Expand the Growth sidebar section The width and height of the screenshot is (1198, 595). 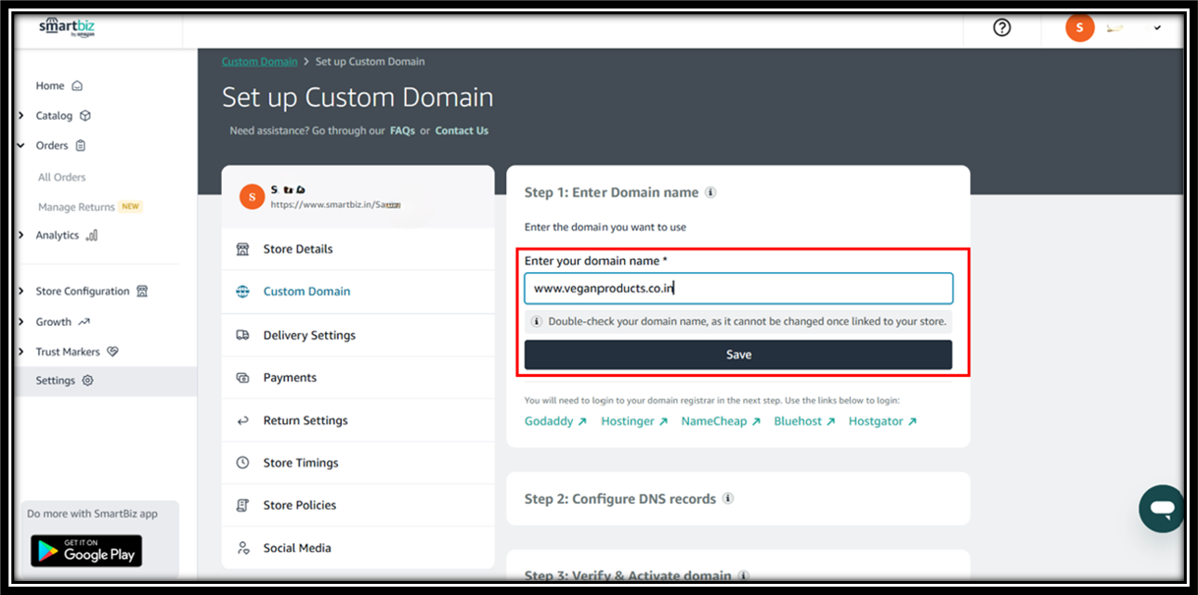click(21, 322)
